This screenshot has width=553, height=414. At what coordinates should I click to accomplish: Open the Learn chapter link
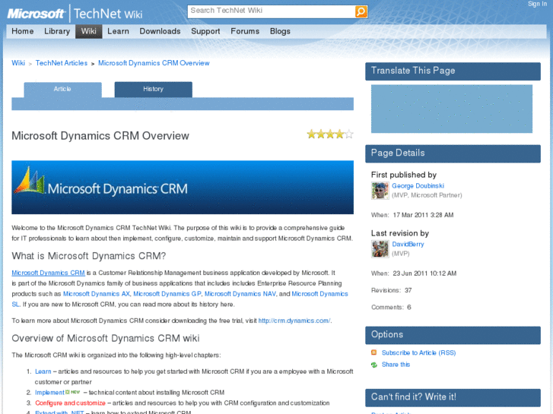[43, 371]
